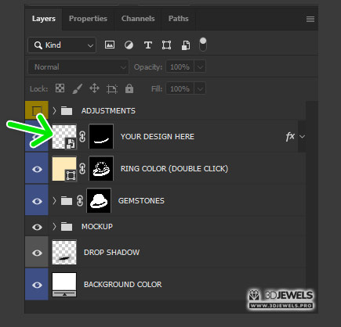Click link icon on YOUR DESIGN HERE layer
Image resolution: width=341 pixels, height=327 pixels.
(x=82, y=137)
